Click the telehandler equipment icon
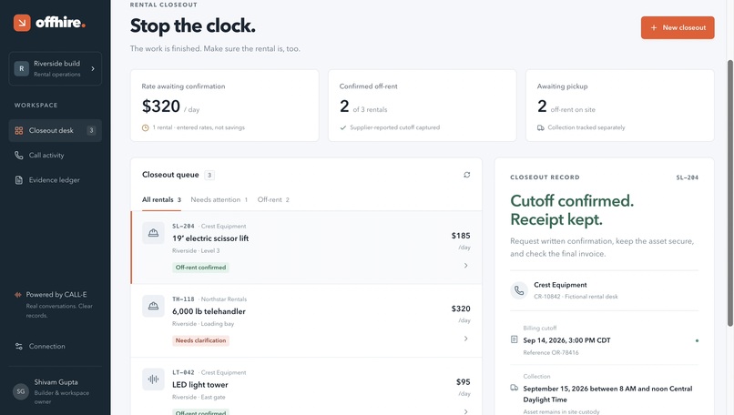 tap(153, 306)
